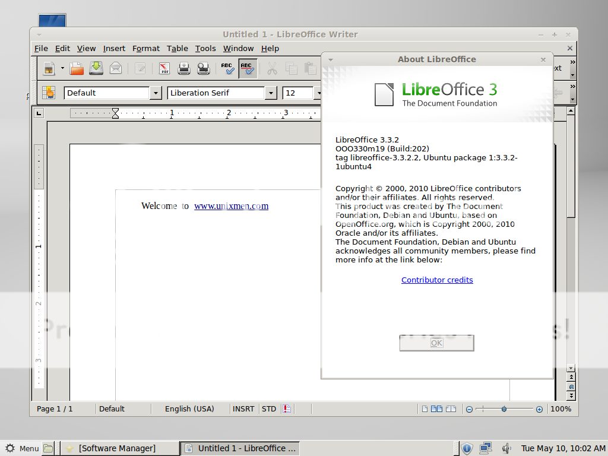
Task: Open the New document type dropdown arrow
Action: 62,69
